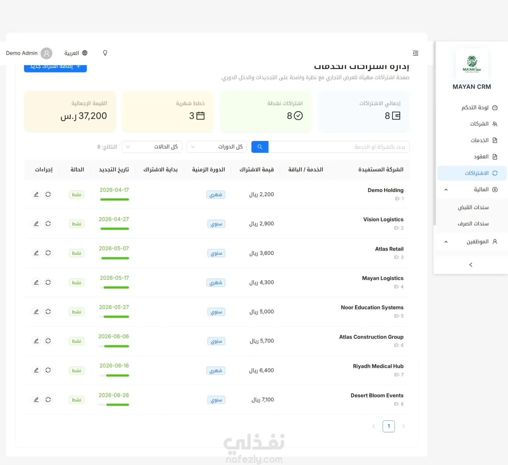The image size is (508, 465).
Task: Click the checkmark icon in active subscriptions card
Action: [x=298, y=116]
